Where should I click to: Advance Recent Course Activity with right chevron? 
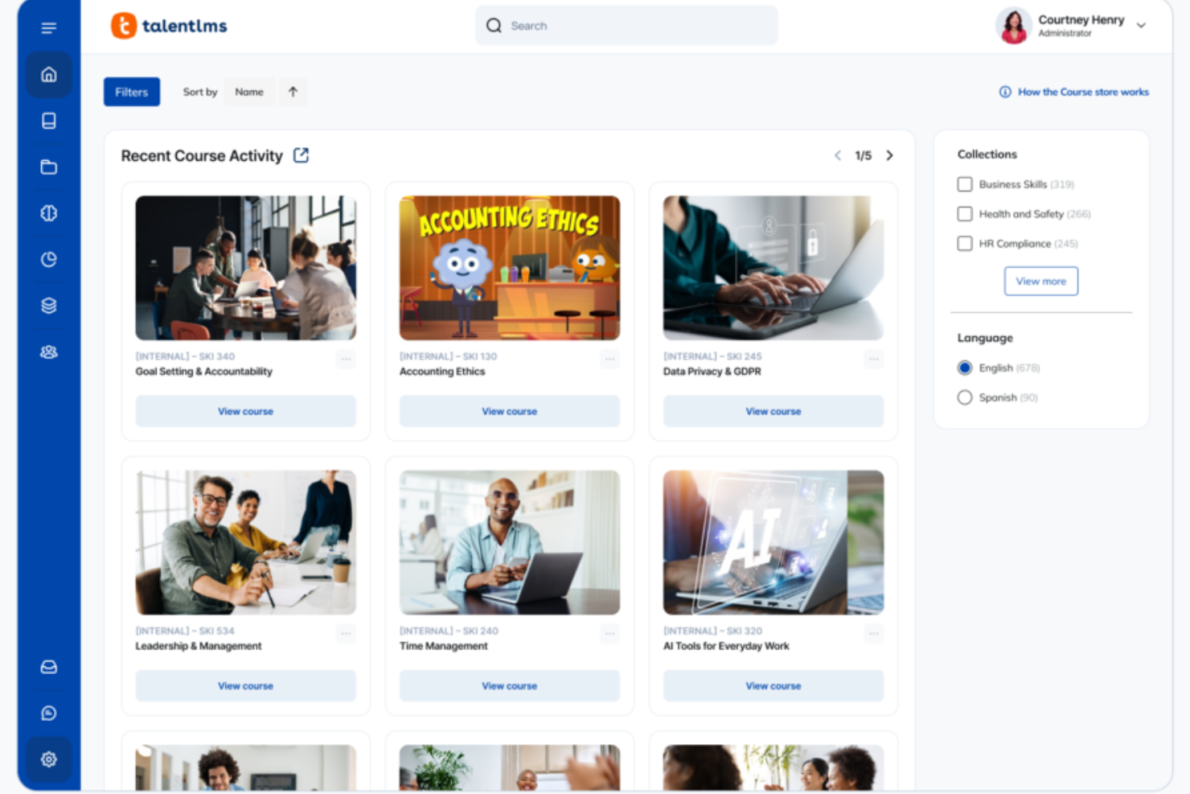889,155
